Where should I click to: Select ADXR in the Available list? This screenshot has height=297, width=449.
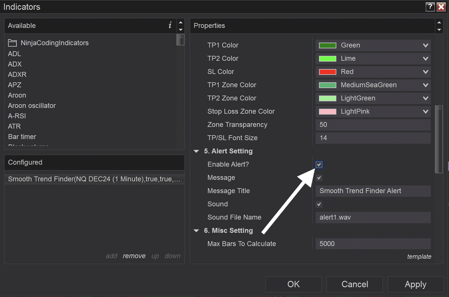(17, 75)
